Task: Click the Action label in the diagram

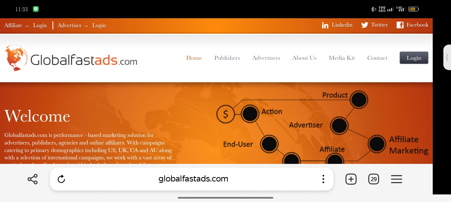Action: point(272,111)
